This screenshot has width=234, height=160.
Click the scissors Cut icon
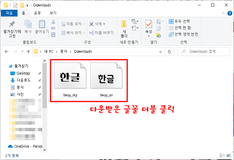[x=53, y=22]
